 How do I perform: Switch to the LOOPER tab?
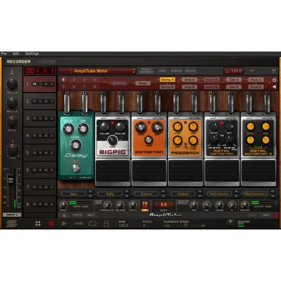pos(47,62)
